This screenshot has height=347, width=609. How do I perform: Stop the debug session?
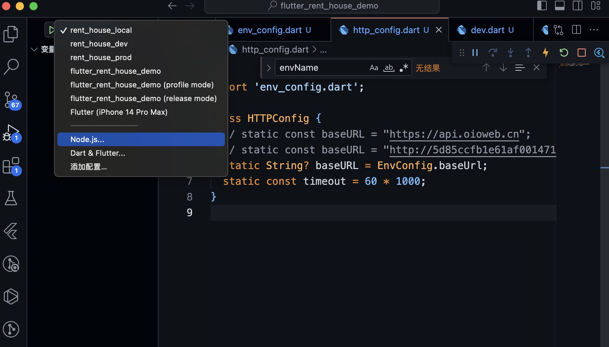[x=582, y=53]
